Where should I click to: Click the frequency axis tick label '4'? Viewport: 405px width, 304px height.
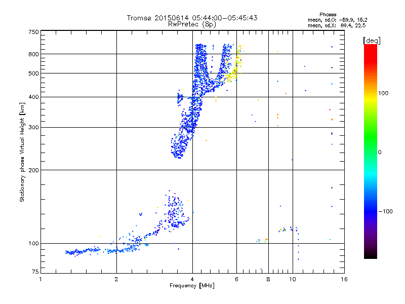pyautogui.click(x=192, y=279)
